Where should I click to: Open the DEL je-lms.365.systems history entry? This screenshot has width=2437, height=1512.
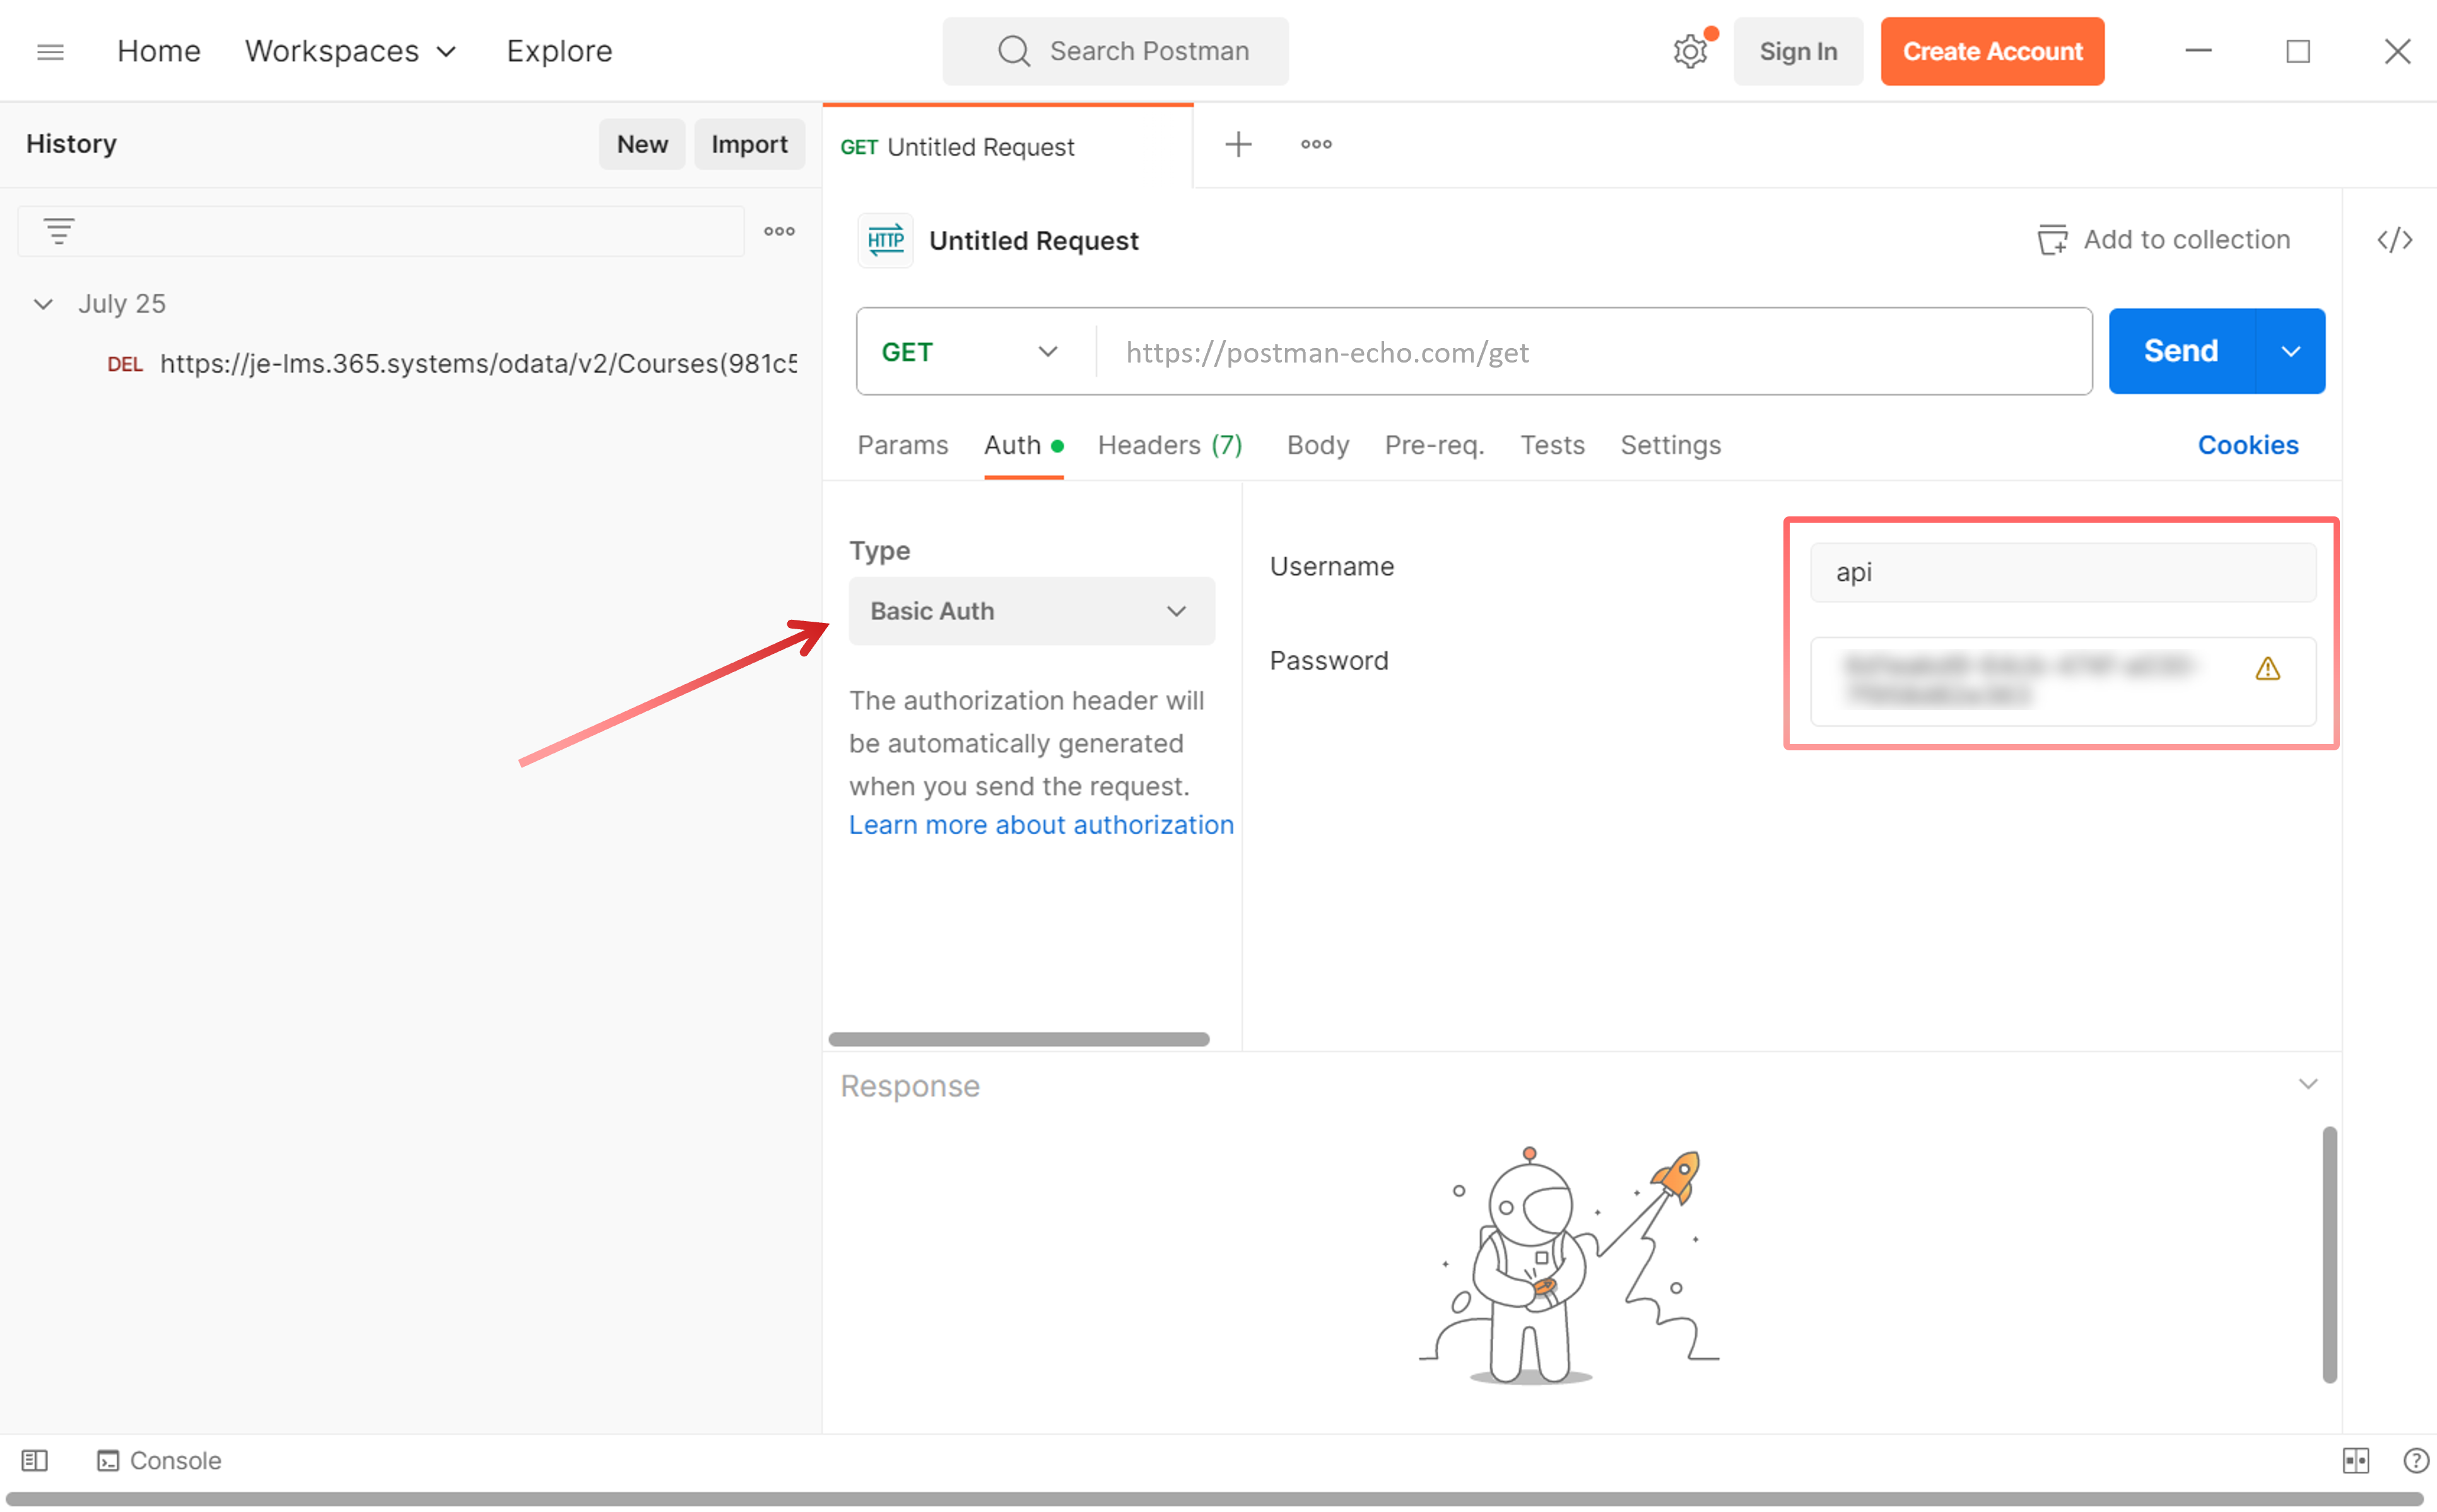[x=452, y=364]
